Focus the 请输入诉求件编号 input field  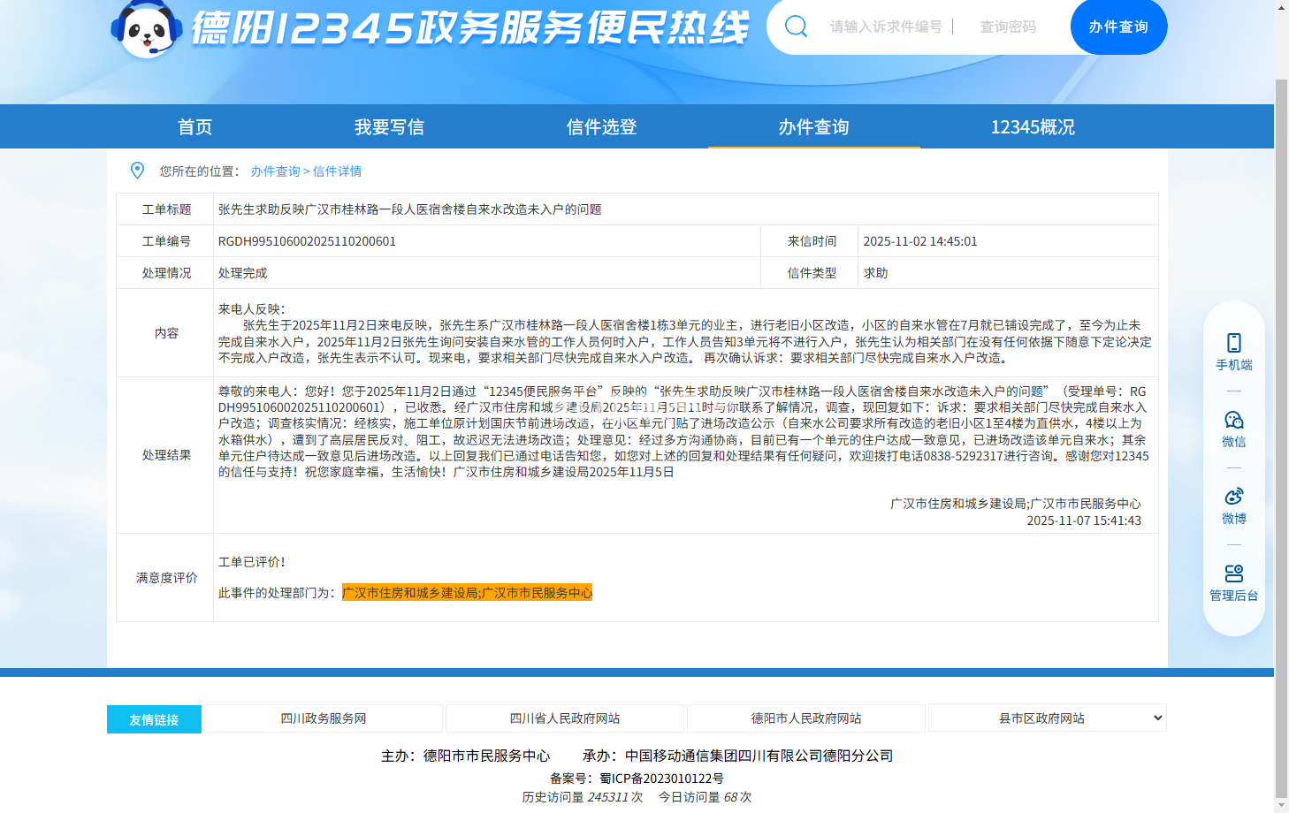[x=886, y=27]
